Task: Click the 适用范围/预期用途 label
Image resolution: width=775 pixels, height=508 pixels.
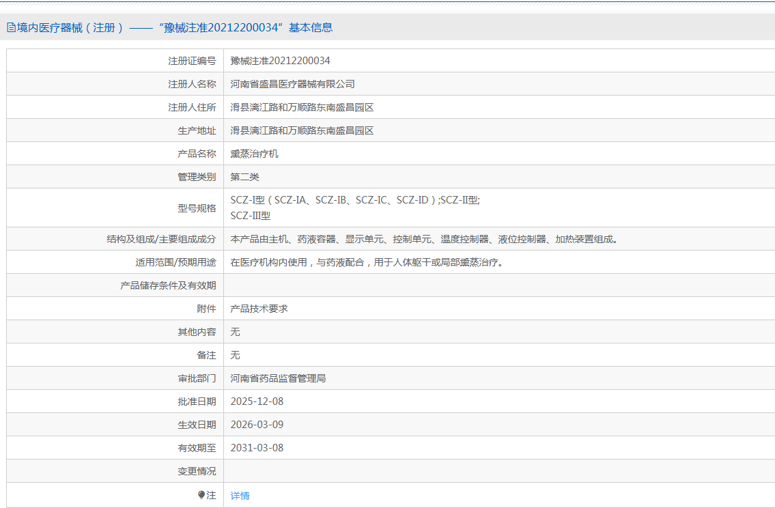Action: [175, 262]
